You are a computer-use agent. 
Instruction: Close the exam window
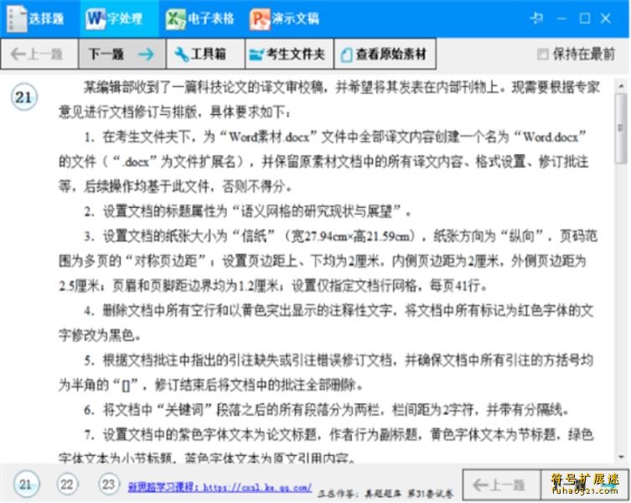[606, 18]
